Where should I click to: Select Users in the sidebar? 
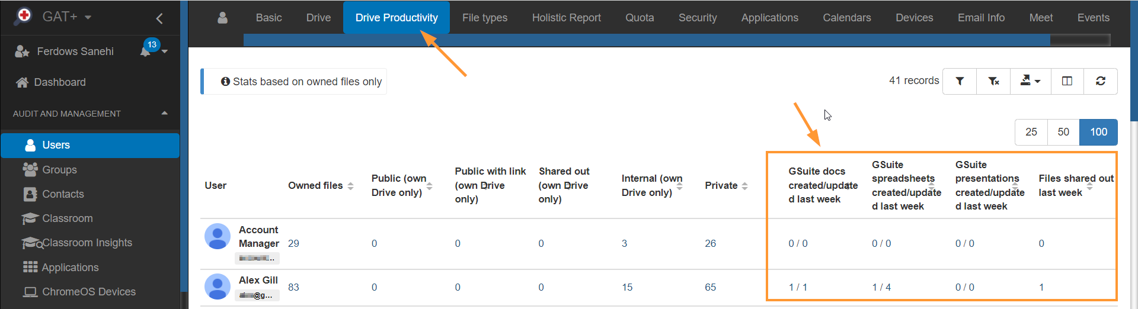[90, 145]
